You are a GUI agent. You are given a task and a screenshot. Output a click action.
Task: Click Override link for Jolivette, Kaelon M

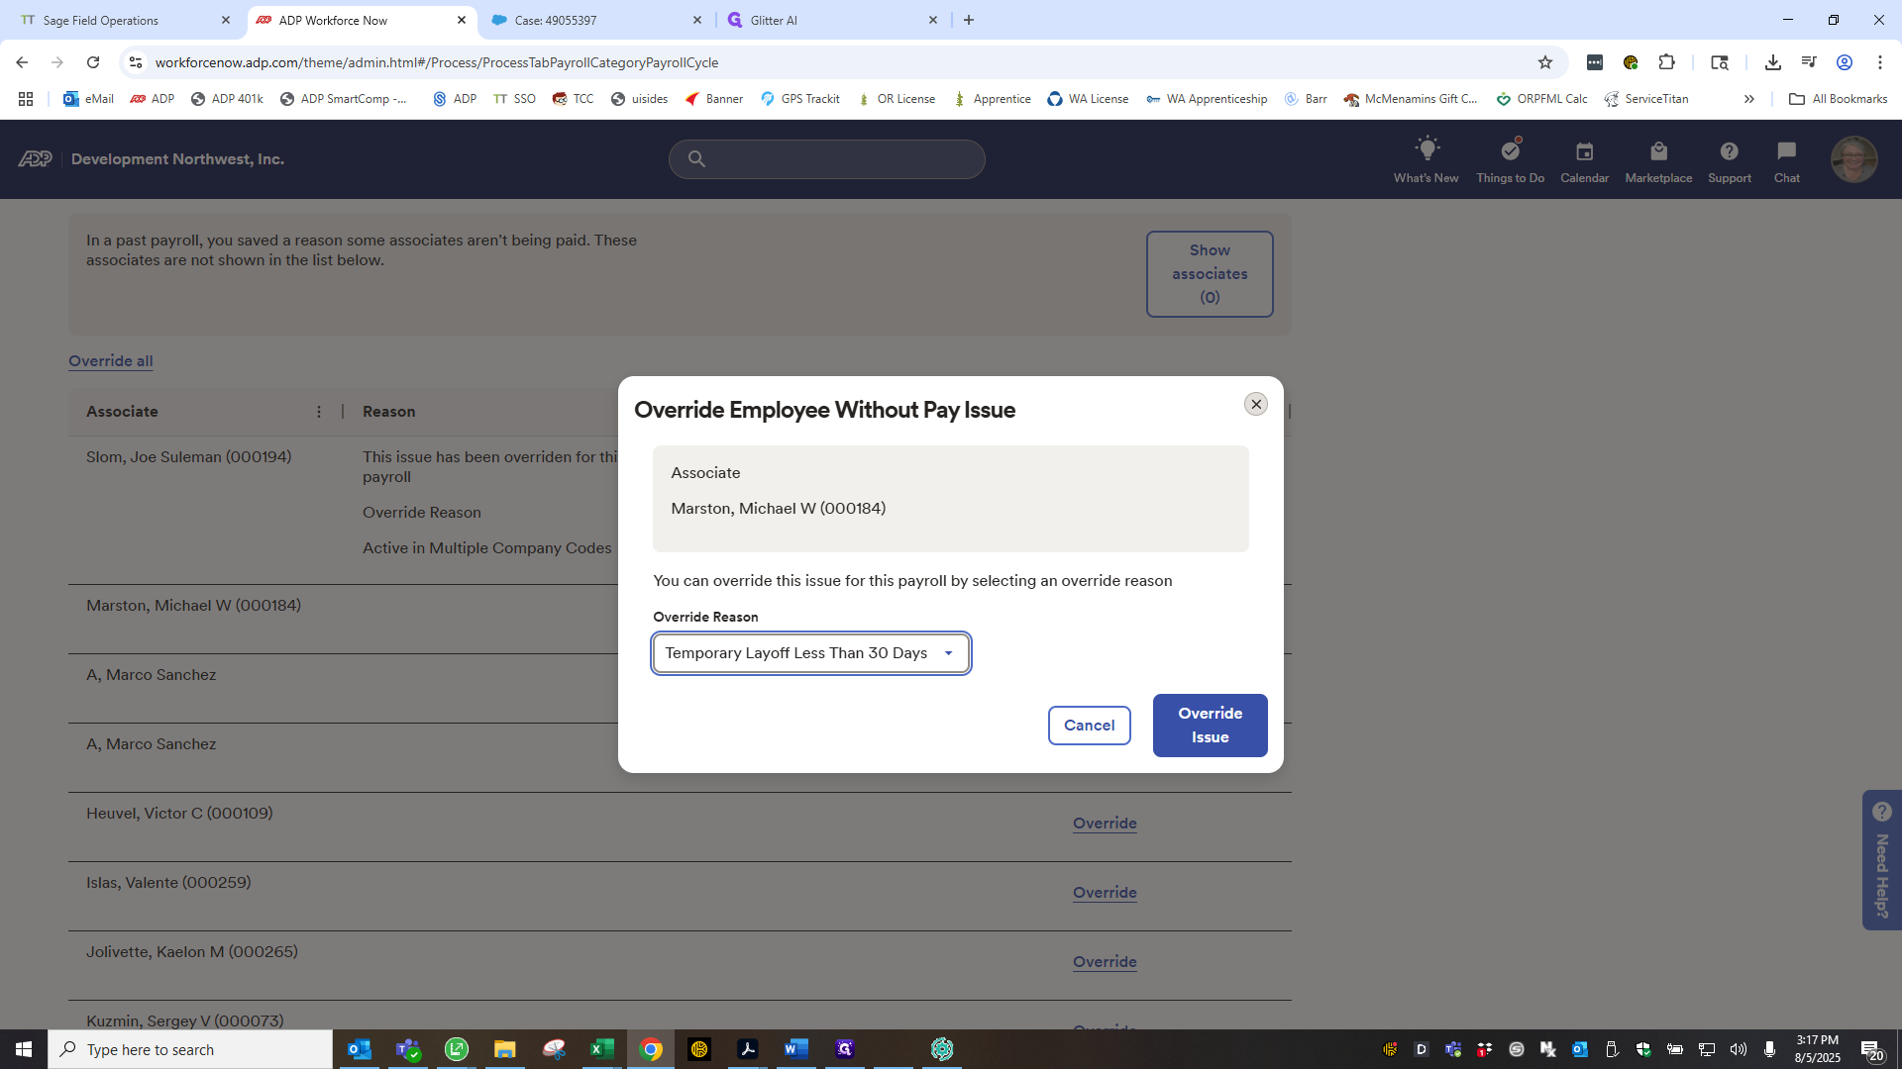[1105, 962]
